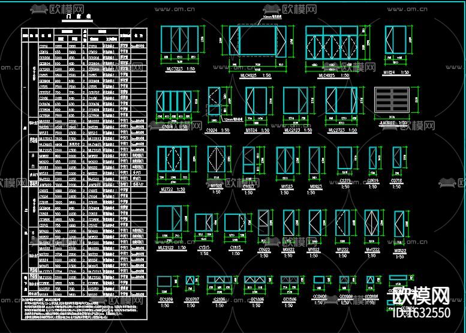Select the MLC4925 elevation with three dashed diamonds
The image size is (466, 333).
[332, 43]
